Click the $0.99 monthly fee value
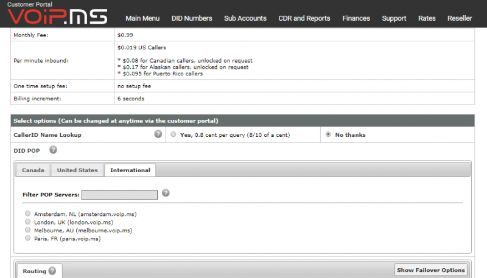The width and height of the screenshot is (487, 278). [125, 35]
